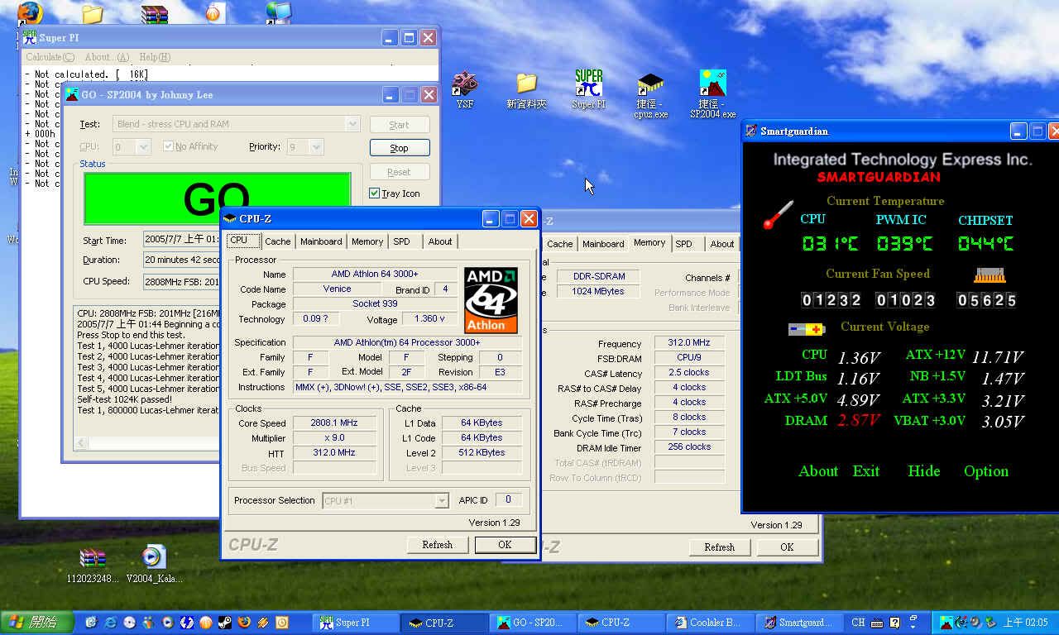
Task: Click the Super PI title bar icon
Action: point(30,37)
